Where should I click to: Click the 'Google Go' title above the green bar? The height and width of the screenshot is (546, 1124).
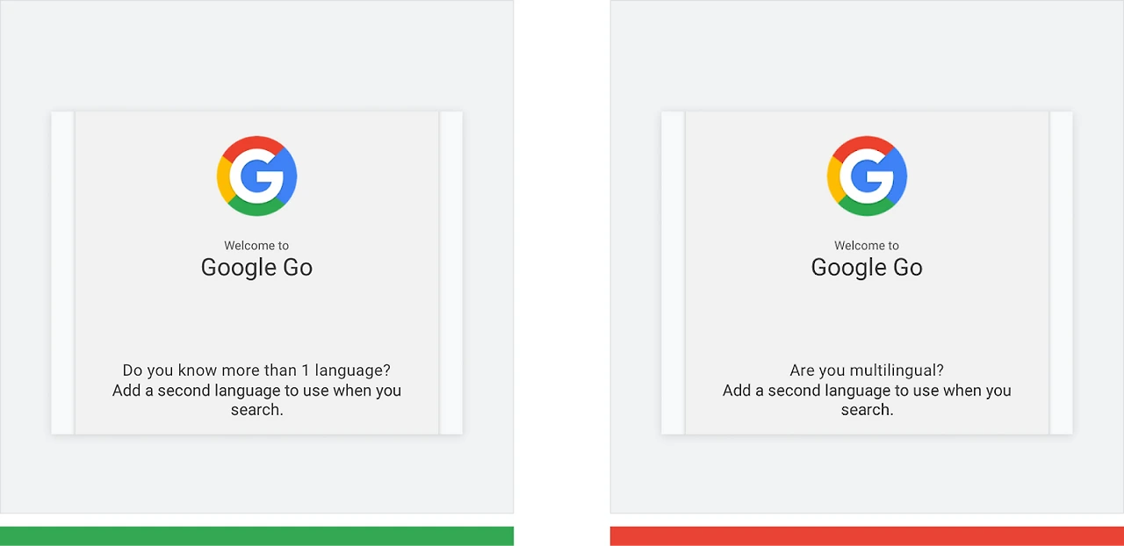point(256,268)
